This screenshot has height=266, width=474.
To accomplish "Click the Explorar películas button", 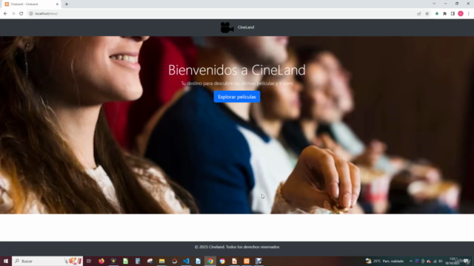I will click(x=237, y=97).
